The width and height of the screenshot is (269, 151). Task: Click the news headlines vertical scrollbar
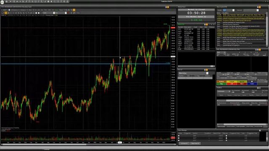[x=267, y=29]
